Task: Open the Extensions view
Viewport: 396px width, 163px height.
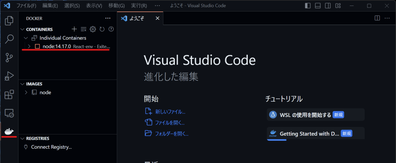Action: [x=9, y=95]
